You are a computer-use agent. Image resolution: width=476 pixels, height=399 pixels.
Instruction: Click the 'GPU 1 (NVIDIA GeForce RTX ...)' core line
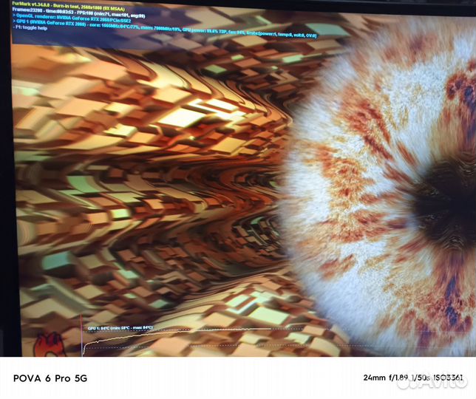(x=164, y=29)
